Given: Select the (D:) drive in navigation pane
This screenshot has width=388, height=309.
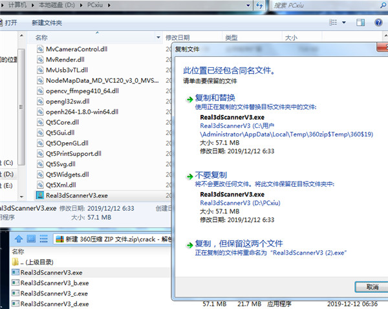Looking at the screenshot, I should point(7,174).
